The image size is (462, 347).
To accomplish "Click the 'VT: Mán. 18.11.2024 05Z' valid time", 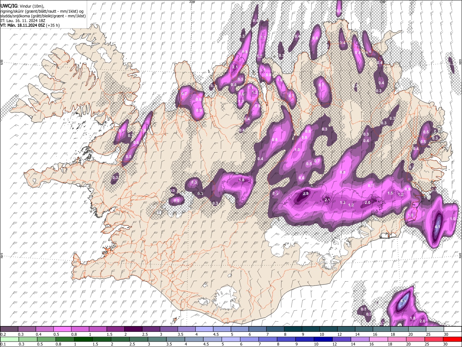I will (22, 25).
